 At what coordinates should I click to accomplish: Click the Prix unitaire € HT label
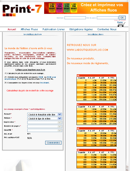point(12,138)
